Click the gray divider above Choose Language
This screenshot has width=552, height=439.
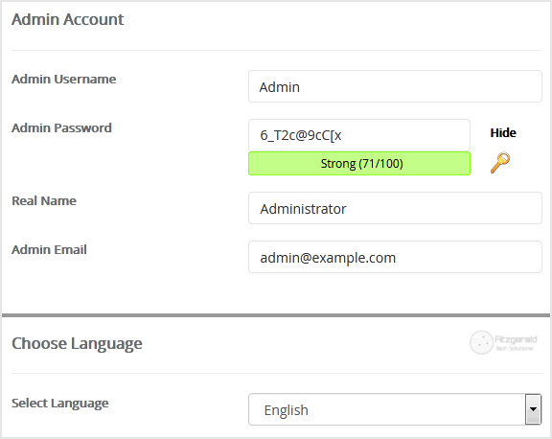click(276, 315)
